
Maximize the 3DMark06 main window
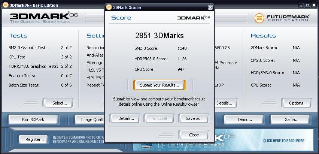308,5
